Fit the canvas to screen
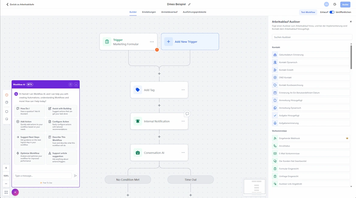The height and width of the screenshot is (198, 356). 6,192
